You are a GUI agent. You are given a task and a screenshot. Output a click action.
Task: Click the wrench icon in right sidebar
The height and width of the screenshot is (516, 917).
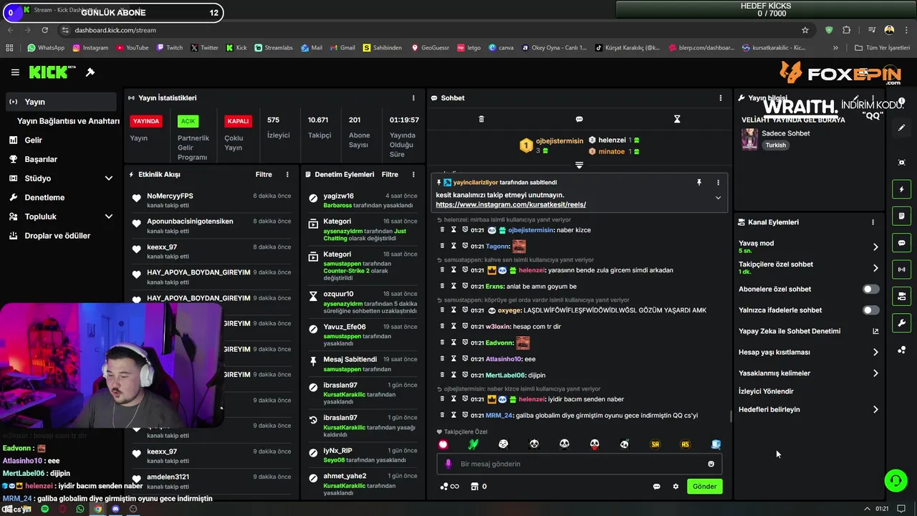click(x=902, y=322)
